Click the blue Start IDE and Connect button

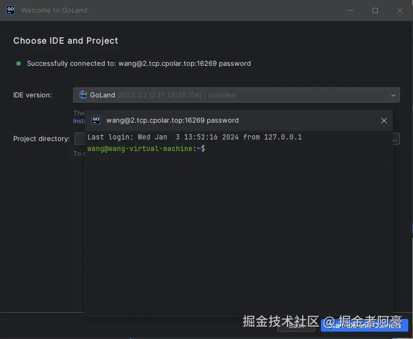click(x=365, y=325)
